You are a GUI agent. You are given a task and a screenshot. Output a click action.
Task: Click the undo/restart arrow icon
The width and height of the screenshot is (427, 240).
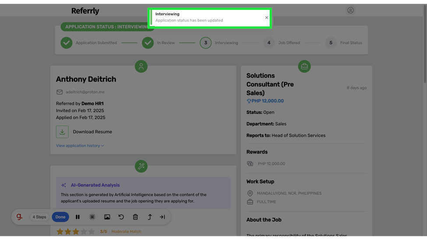click(x=121, y=217)
